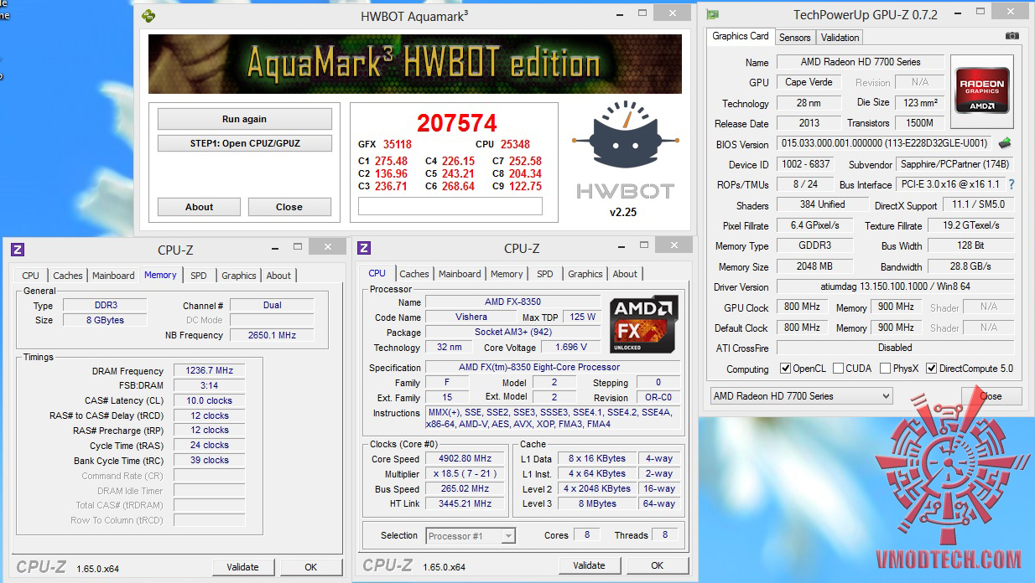Viewport: 1035px width, 583px height.
Task: Click the CPU-Z CPU window title icon
Action: pos(364,247)
